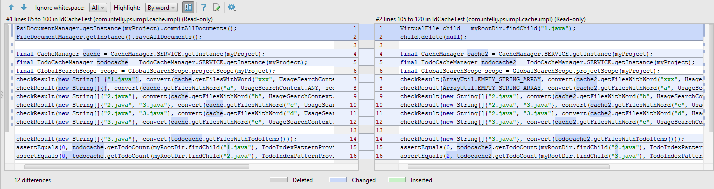
Task: Click line 'PsiDocumentManager.getInstance(myProject).commitAllDocuments();'
Action: (x=126, y=29)
